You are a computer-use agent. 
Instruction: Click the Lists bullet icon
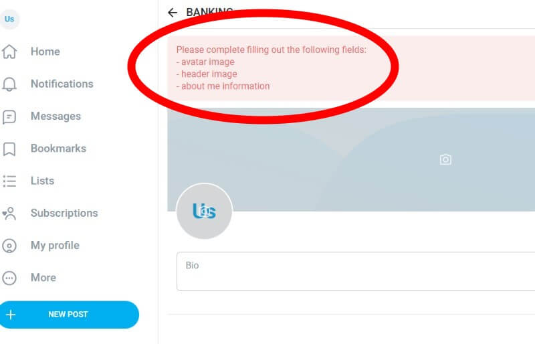click(x=9, y=181)
